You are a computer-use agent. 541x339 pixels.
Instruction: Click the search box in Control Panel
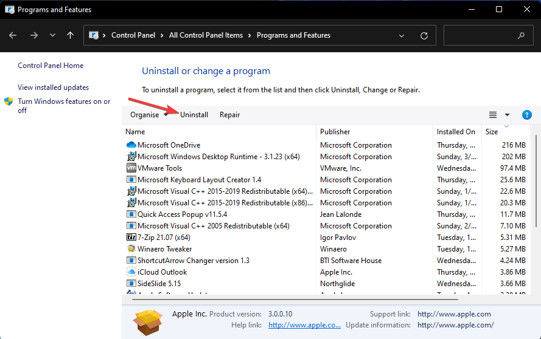coord(489,35)
